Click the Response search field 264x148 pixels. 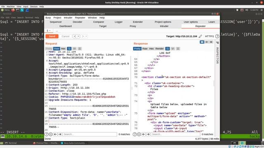pos(175,134)
